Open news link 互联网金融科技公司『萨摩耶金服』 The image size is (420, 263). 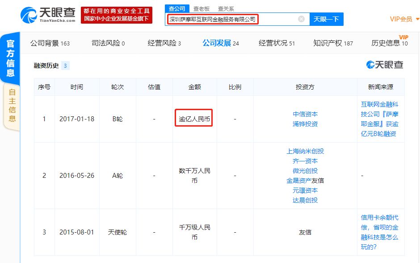(x=379, y=119)
